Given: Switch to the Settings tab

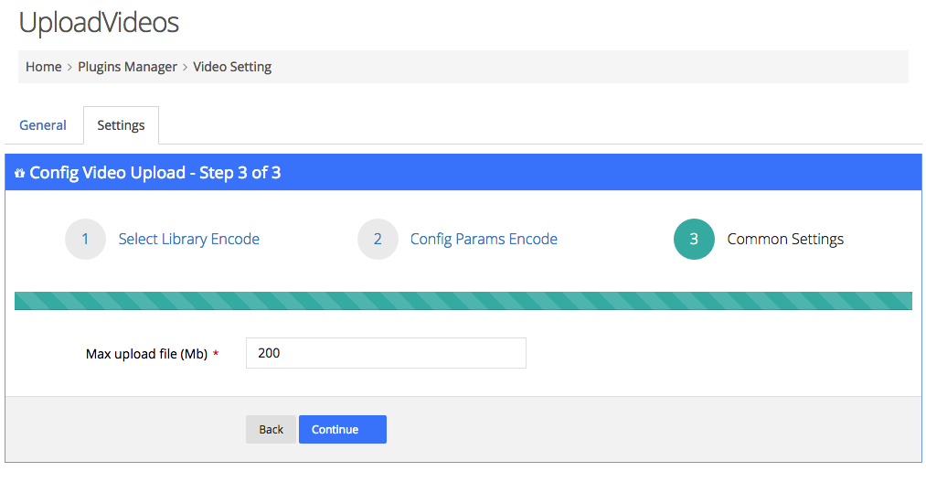Looking at the screenshot, I should tap(121, 125).
